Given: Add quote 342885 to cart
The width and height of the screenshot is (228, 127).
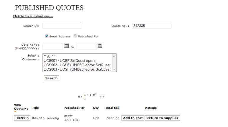Looking at the screenshot, I should tap(133, 118).
